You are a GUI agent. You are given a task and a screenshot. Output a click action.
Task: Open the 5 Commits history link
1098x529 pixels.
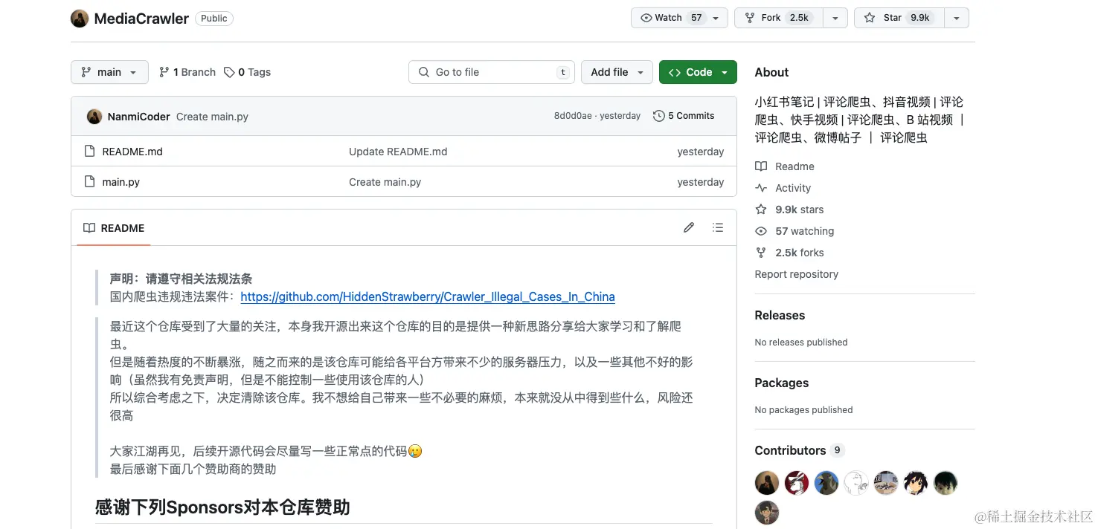click(x=684, y=116)
